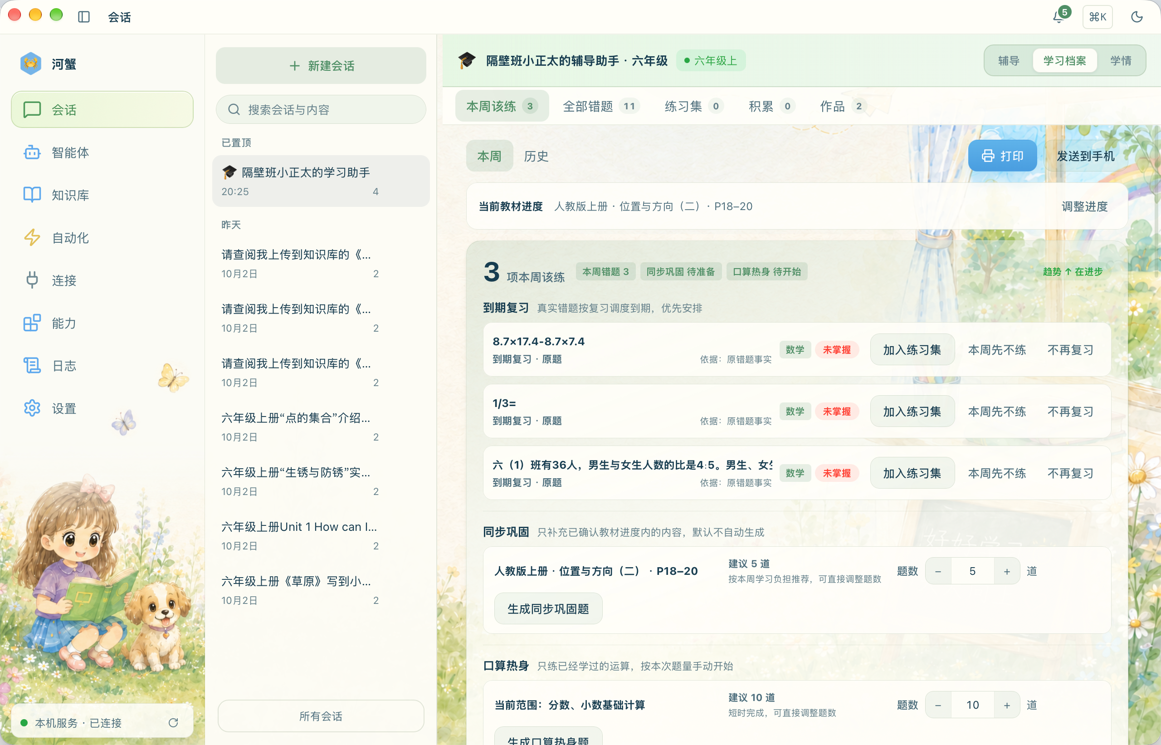Switch to 辅导 view

pos(1008,60)
